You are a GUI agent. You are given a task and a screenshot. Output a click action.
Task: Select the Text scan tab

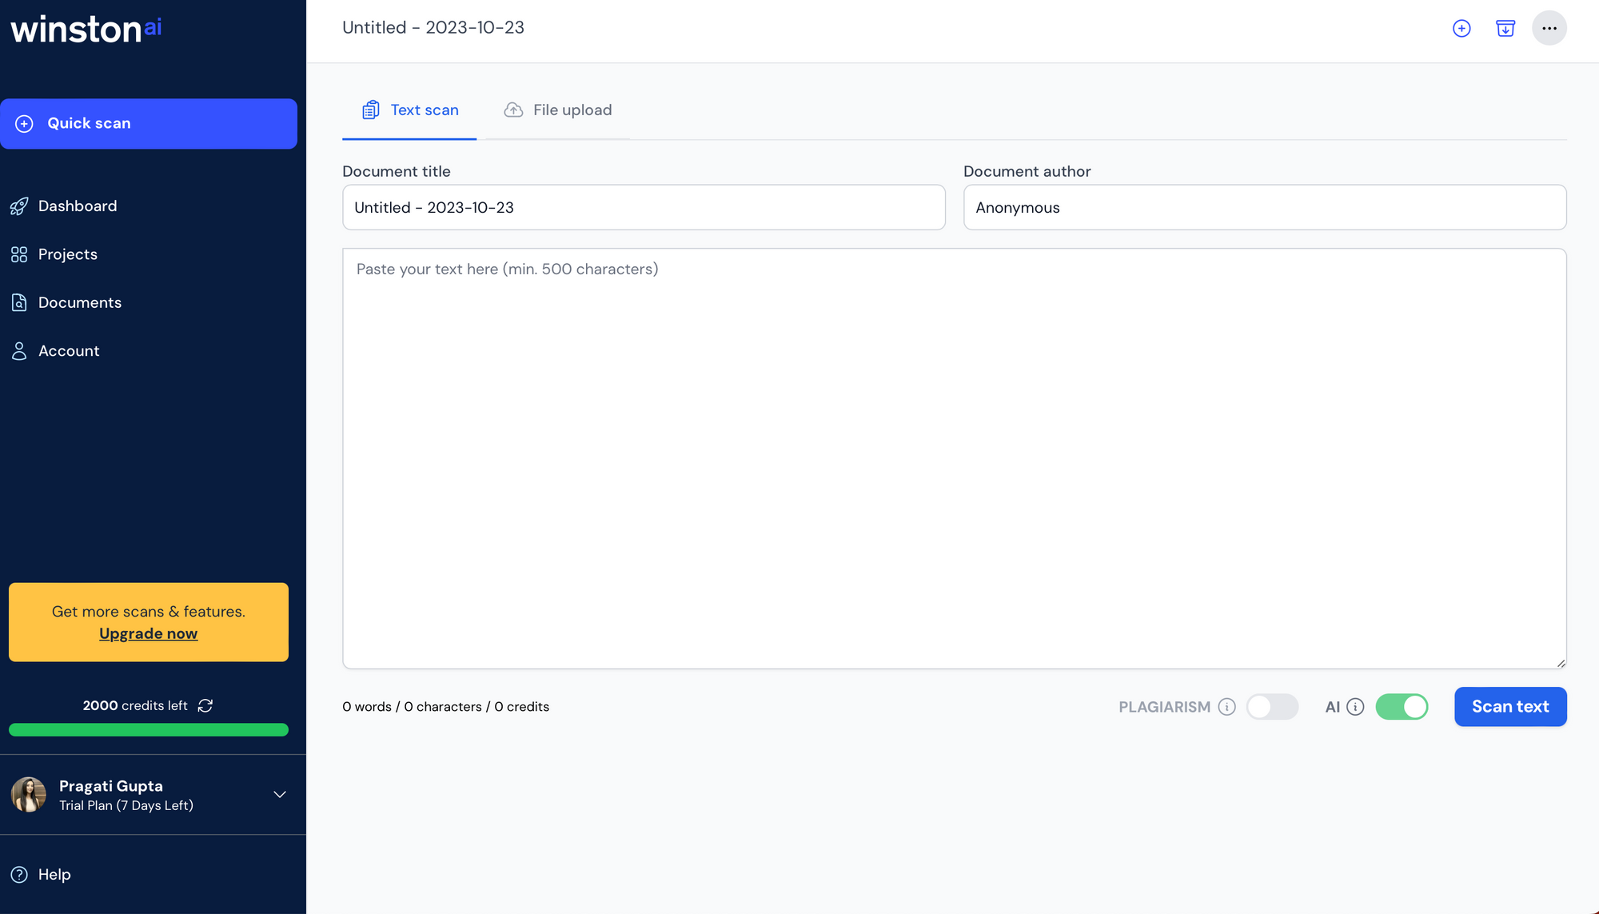(x=410, y=110)
